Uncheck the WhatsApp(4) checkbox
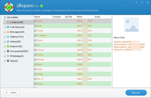 [x=5, y=56]
